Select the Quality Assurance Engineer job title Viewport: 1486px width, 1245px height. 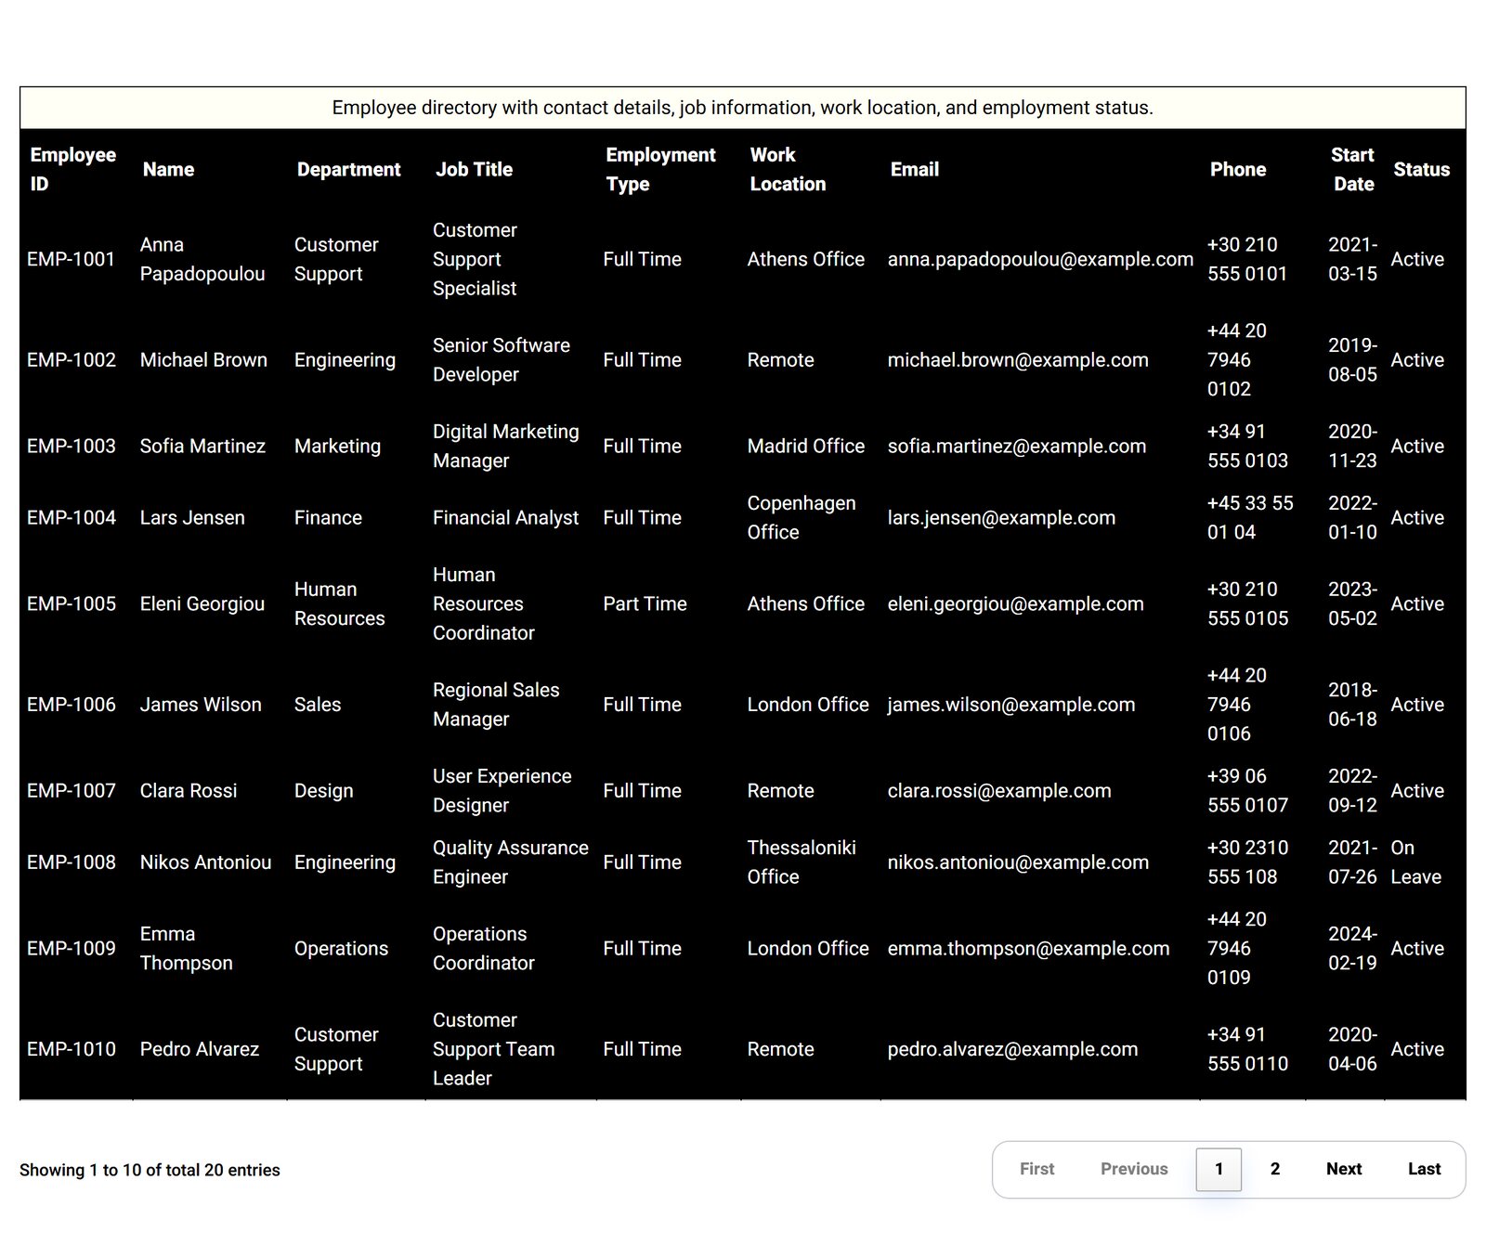pyautogui.click(x=511, y=862)
